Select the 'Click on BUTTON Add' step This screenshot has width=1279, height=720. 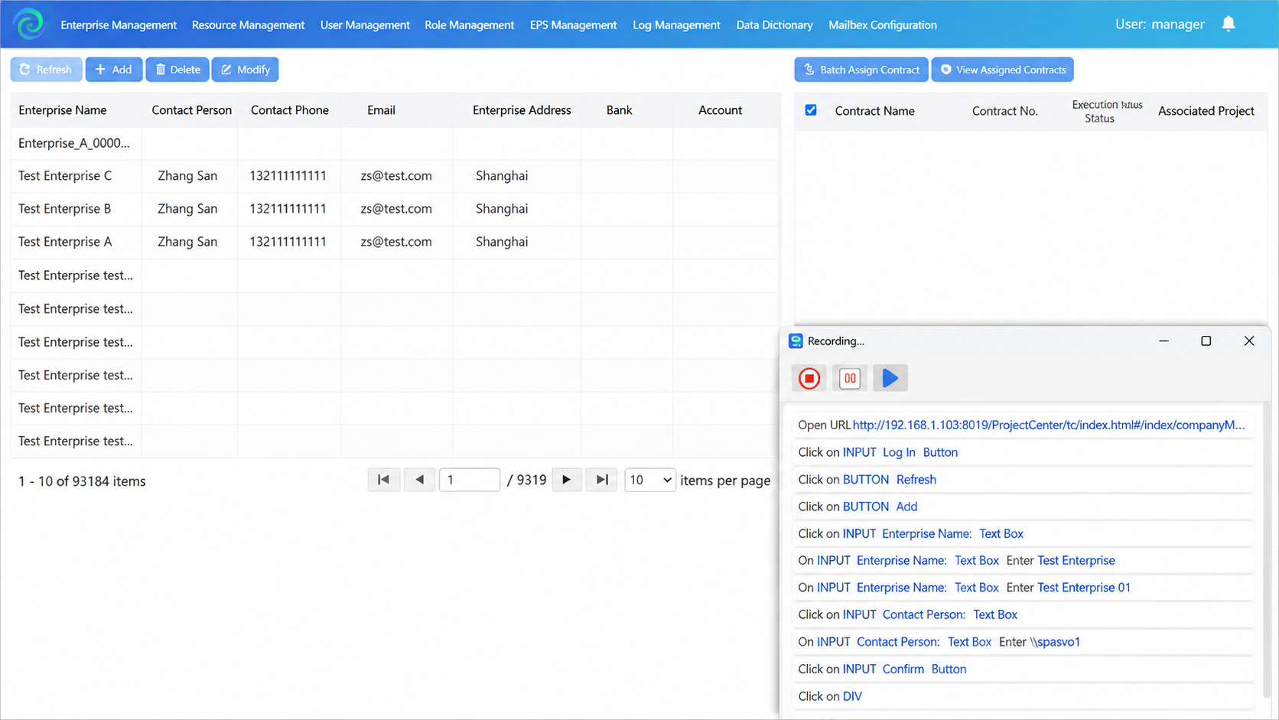coord(1024,507)
